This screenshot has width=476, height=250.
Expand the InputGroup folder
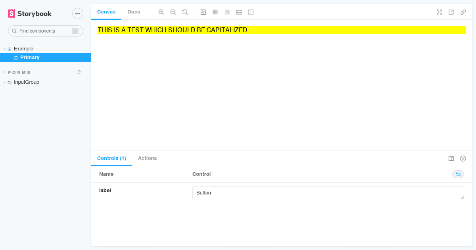click(4, 82)
